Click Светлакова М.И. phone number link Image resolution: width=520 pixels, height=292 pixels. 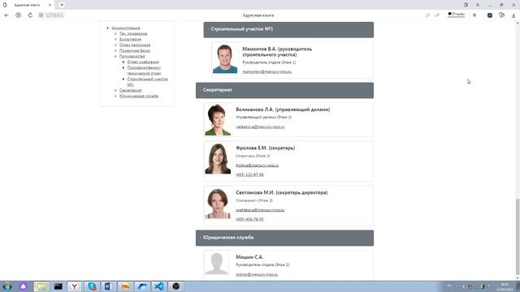coord(249,219)
